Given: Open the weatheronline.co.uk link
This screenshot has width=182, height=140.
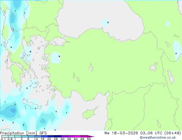Looking at the screenshot, I should [158, 137].
